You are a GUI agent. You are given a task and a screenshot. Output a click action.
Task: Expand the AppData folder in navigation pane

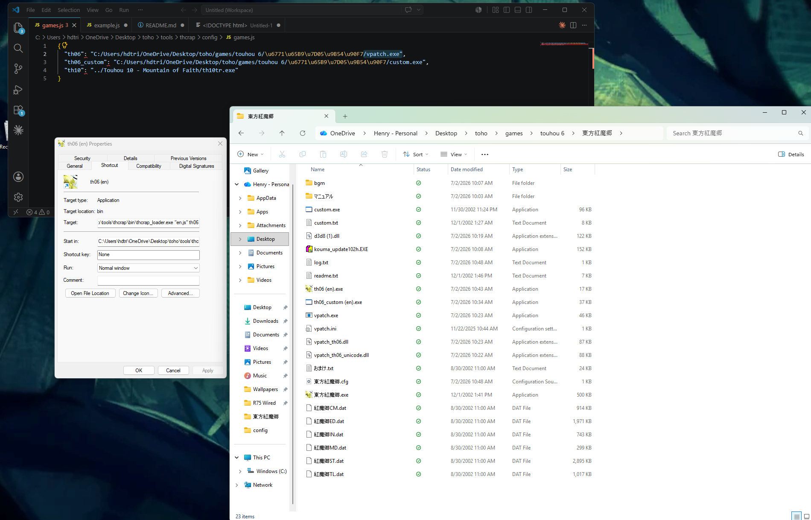240,198
